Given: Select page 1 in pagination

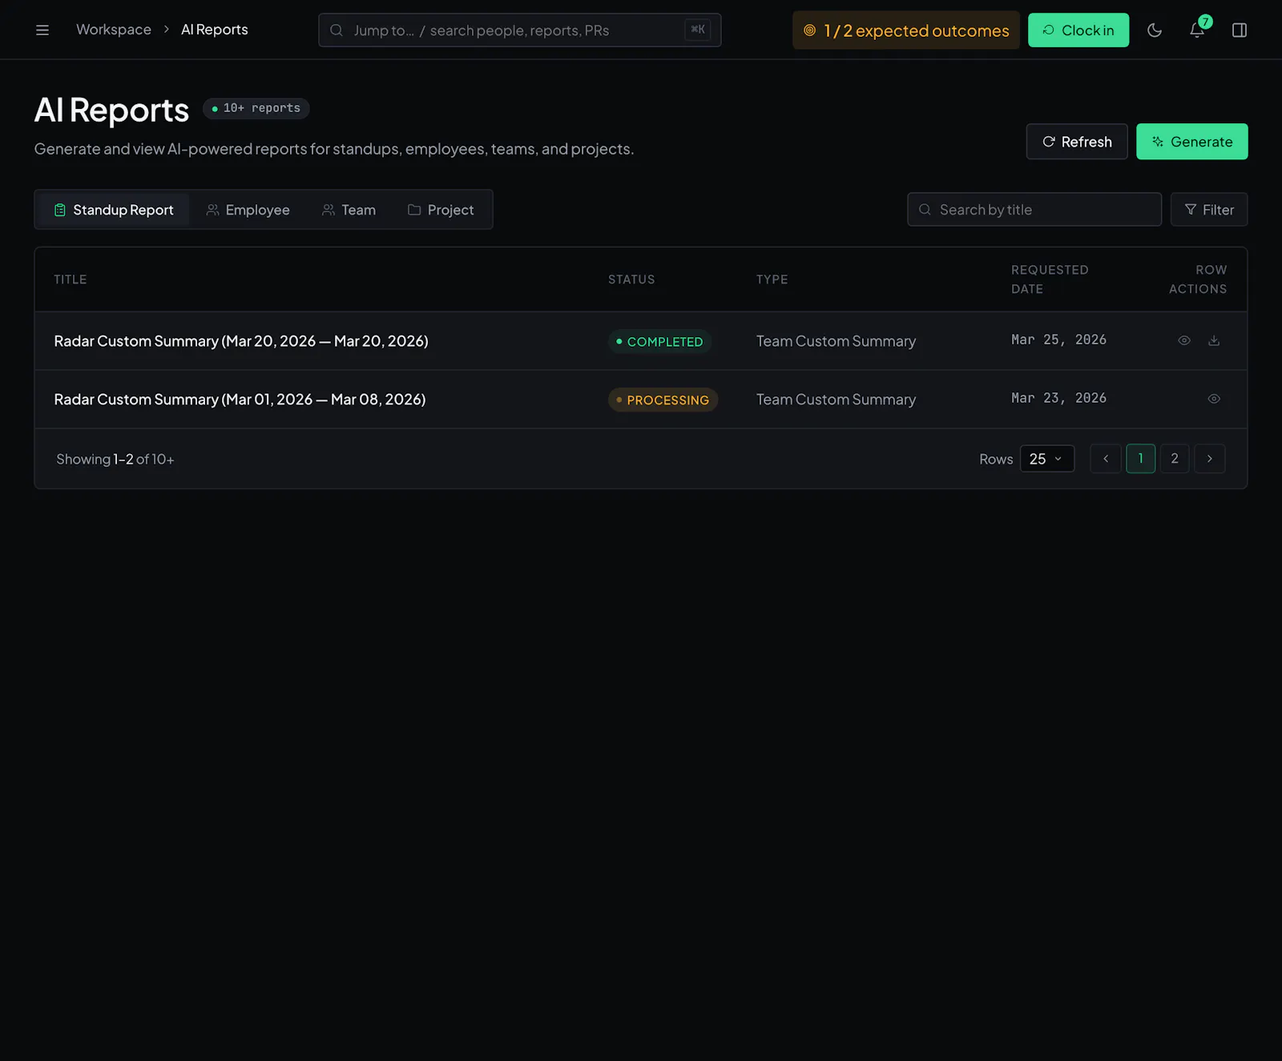Looking at the screenshot, I should (1140, 459).
